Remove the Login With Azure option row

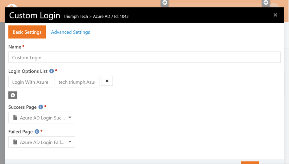click(107, 81)
